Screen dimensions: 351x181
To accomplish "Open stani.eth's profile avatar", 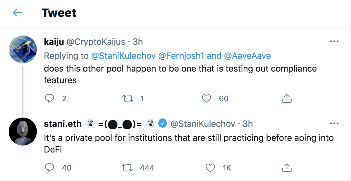I will [x=23, y=132].
